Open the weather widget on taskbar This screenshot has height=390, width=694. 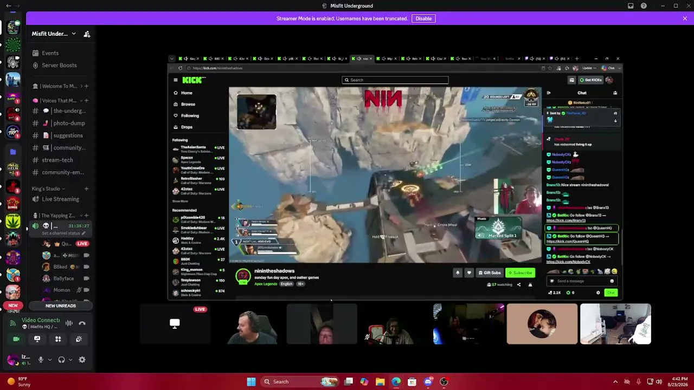tap(19, 382)
